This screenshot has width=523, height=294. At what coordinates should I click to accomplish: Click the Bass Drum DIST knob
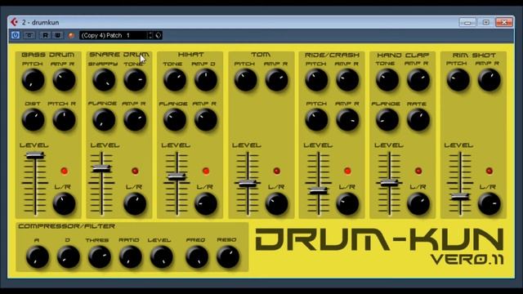(33, 120)
